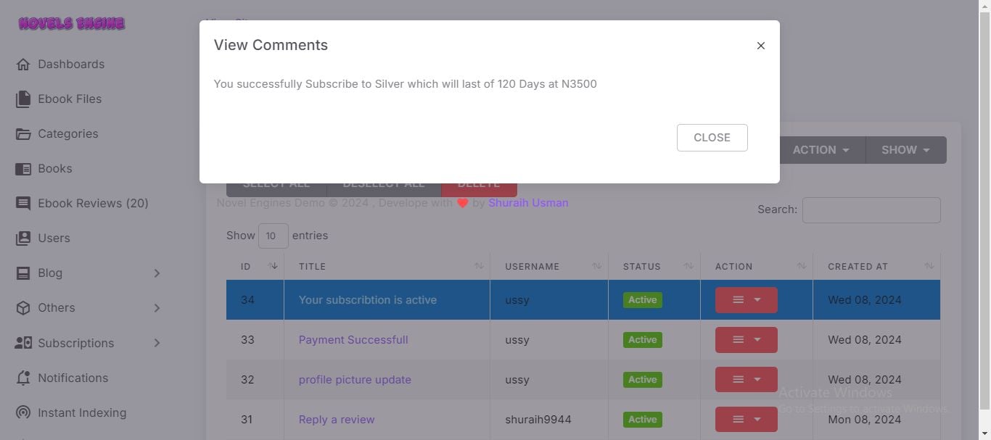Click the Ebook Reviews chat icon
The height and width of the screenshot is (440, 991).
click(23, 204)
